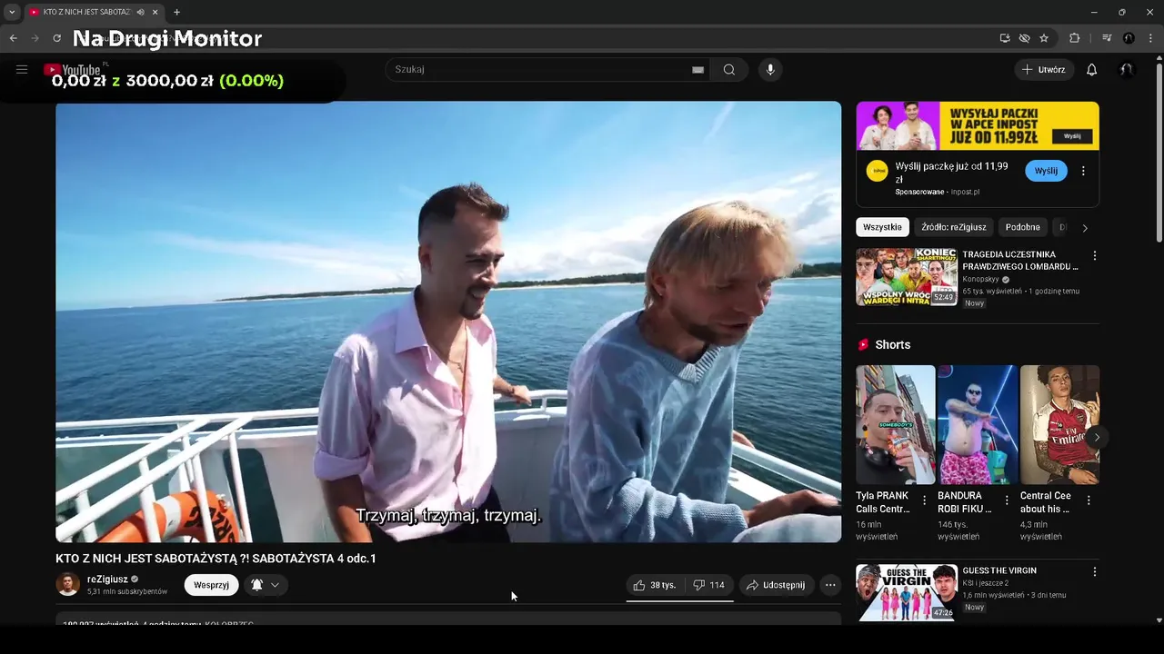Open the InPost ad options menu
Viewport: 1164px width, 654px height.
[1083, 171]
